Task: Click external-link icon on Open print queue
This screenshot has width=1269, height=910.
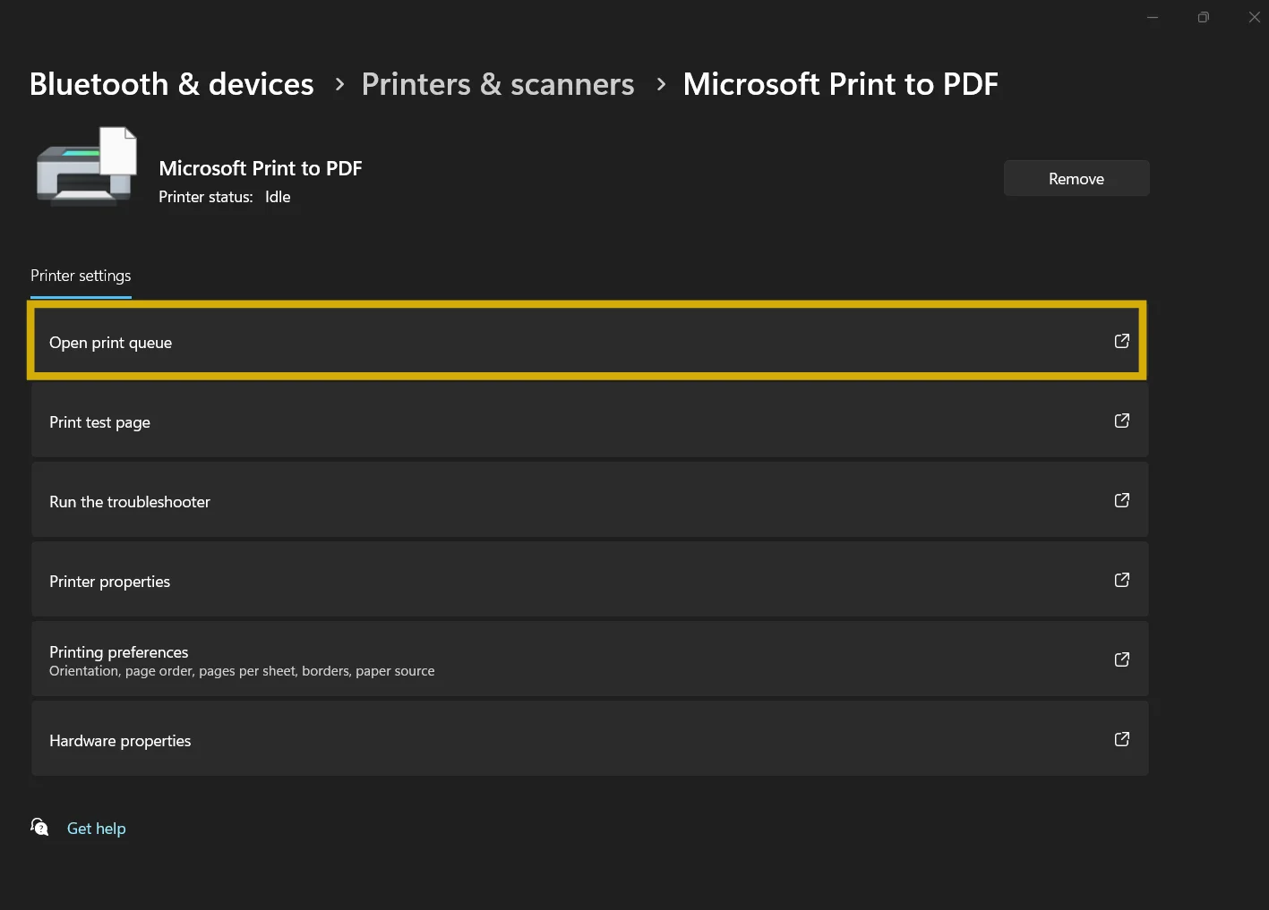Action: pyautogui.click(x=1121, y=341)
